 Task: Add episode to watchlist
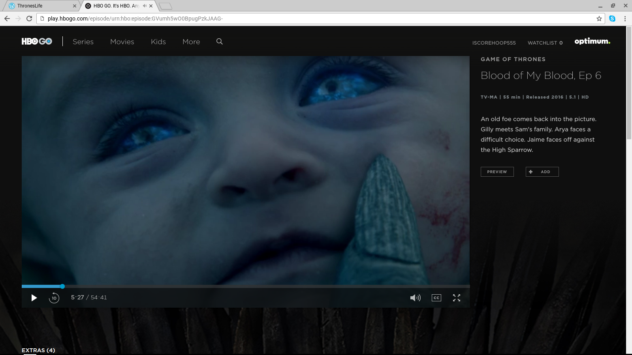[542, 172]
